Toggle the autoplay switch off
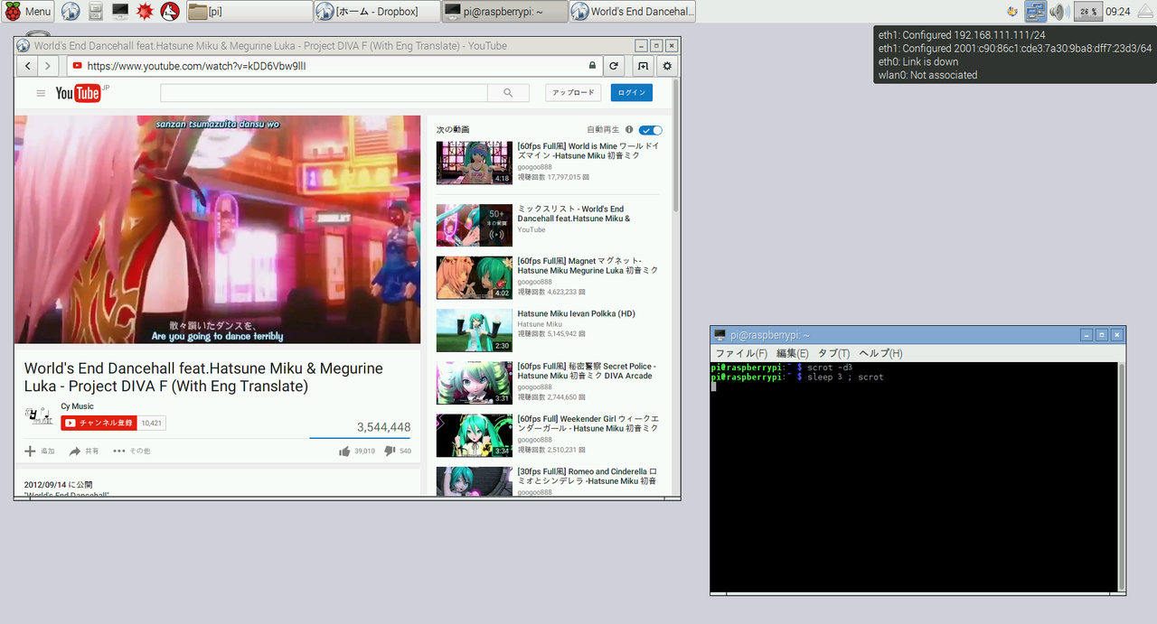Viewport: 1157px width, 624px height. [650, 130]
